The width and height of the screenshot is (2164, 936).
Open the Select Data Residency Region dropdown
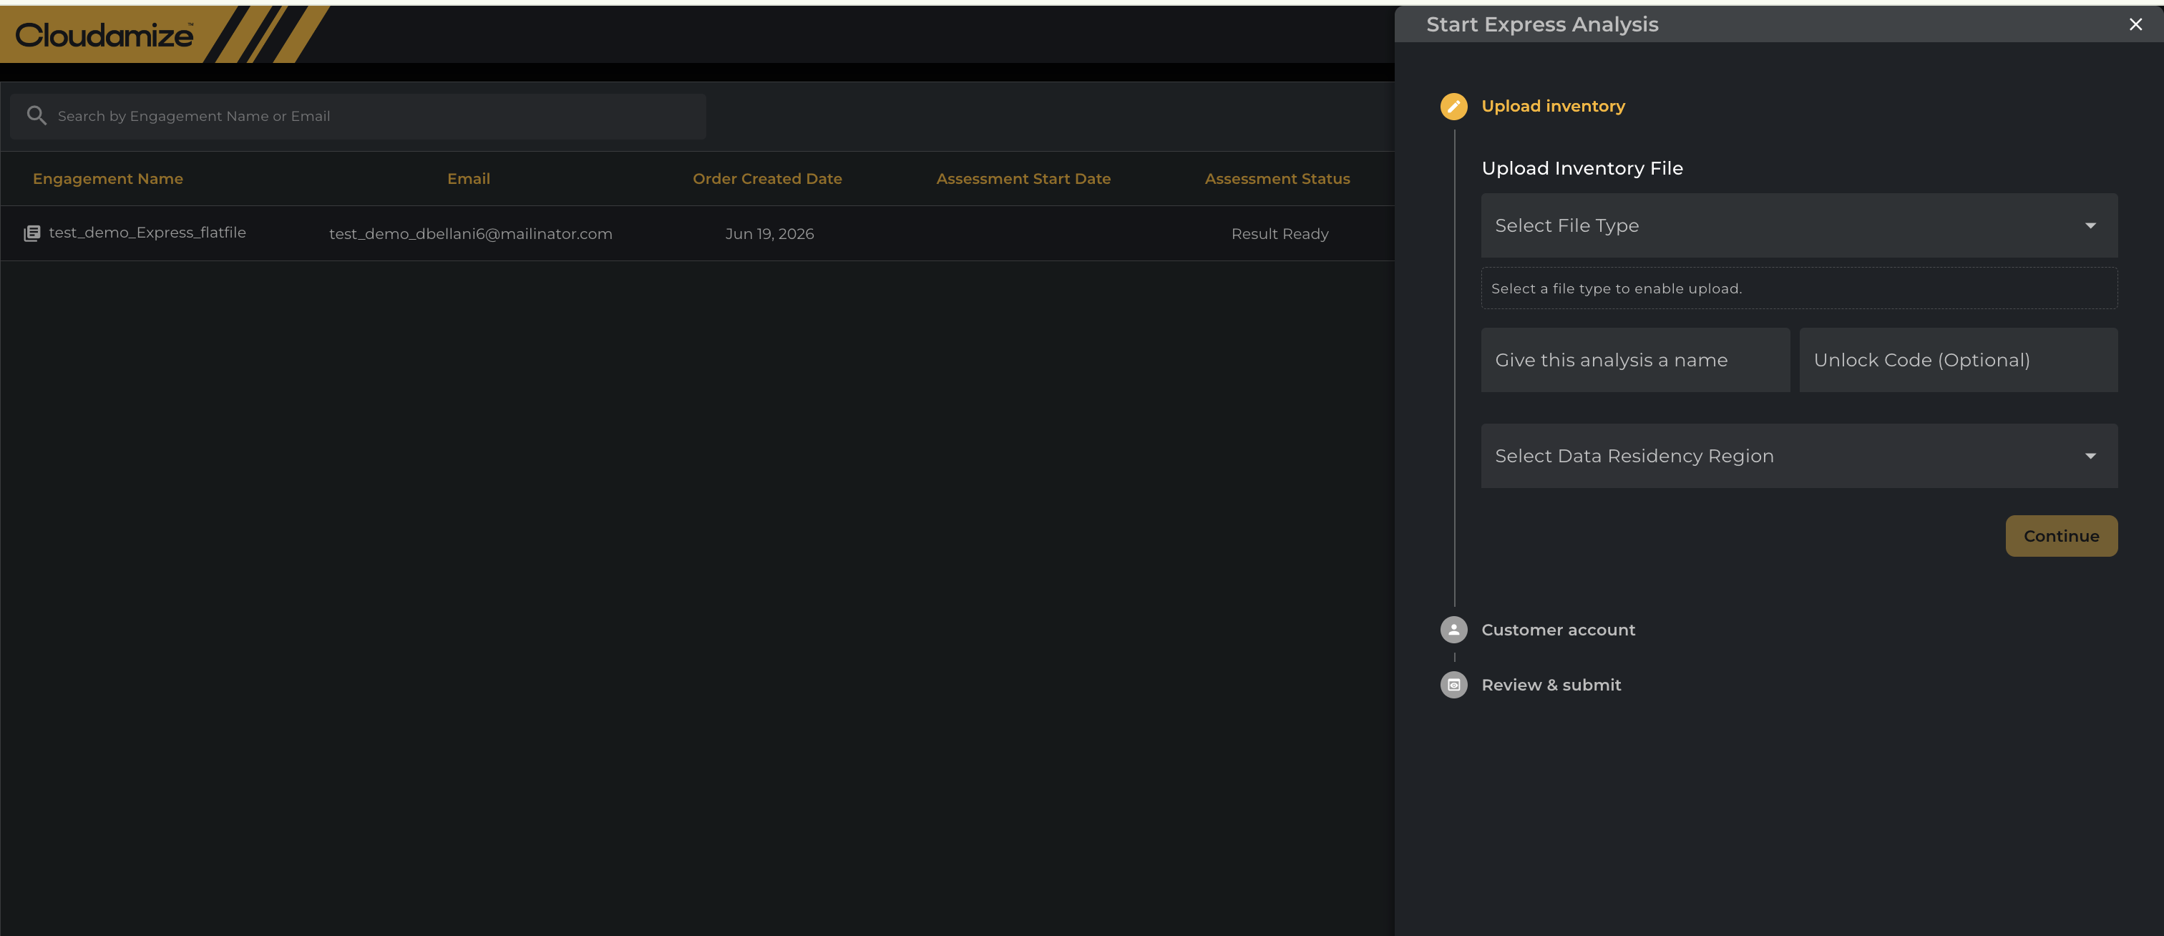coord(1798,455)
